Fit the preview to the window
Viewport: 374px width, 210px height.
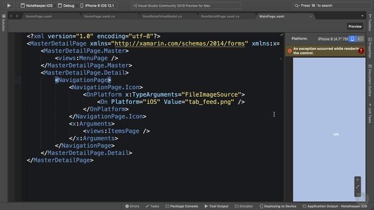click(357, 187)
